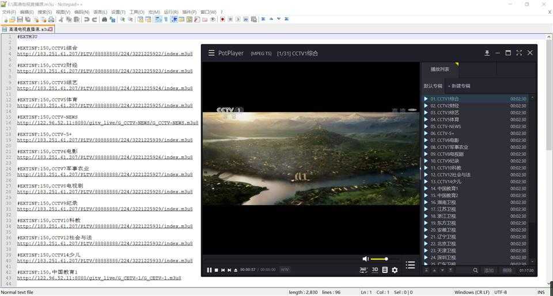Open the 设置(T) menu
This screenshot has height=296, width=553.
pyautogui.click(x=118, y=12)
